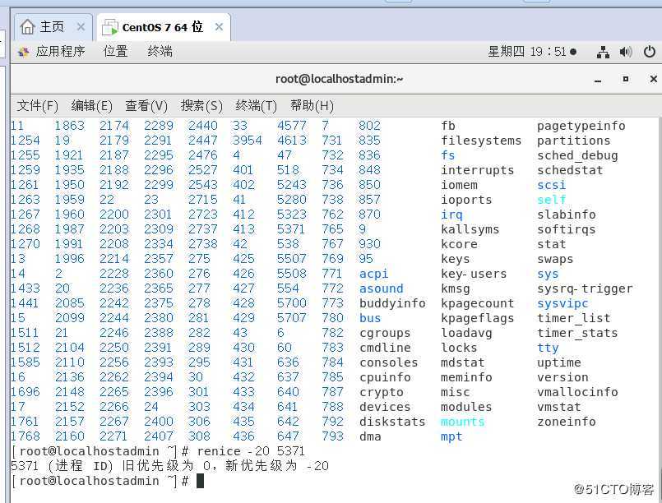
Task: Click the 'zoneinfo' file name
Action: click(x=566, y=422)
